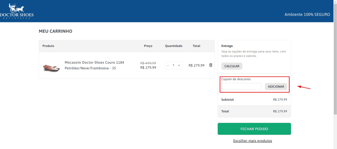Select the Produto column header
The height and width of the screenshot is (149, 337).
[48, 46]
